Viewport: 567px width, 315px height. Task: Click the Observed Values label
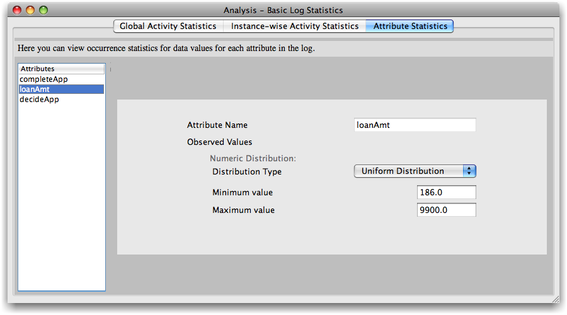(219, 142)
